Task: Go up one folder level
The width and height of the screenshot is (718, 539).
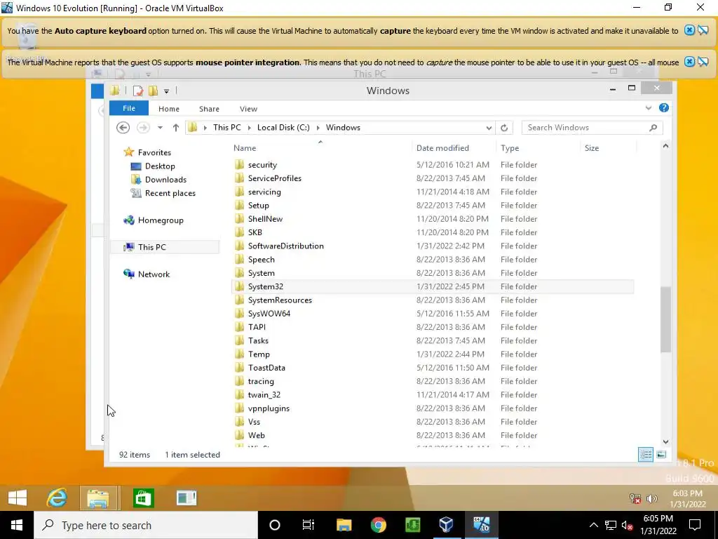Action: pyautogui.click(x=176, y=128)
